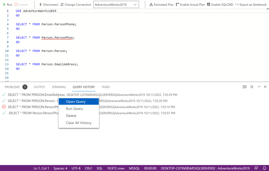The width and height of the screenshot is (269, 171).
Task: Click Delete in the context menu
Action: click(x=71, y=116)
